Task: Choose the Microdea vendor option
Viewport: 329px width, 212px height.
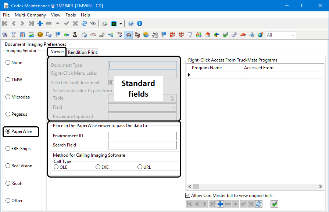Action: click(8, 97)
